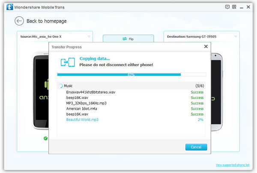
Task: Click the HTC source phone image
Action: coord(40,91)
